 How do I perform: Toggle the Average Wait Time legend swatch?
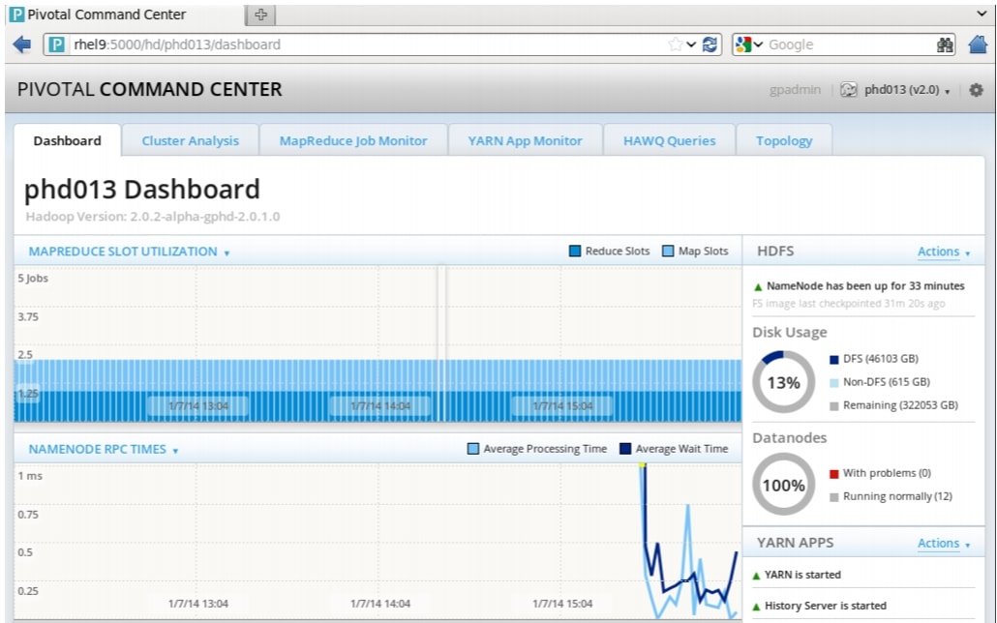[625, 449]
